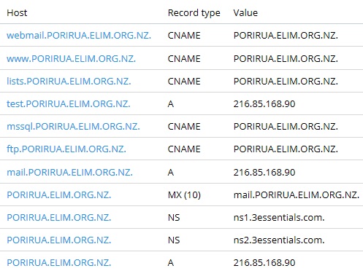The image size is (363, 271).
Task: Click the Record type column header
Action: [194, 13]
